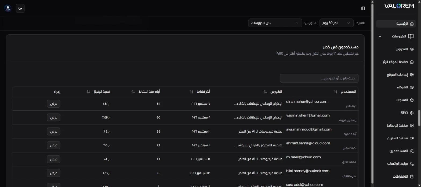Sort by نسبة الإنجاز column arrows
This screenshot has width=421, height=187.
[x=88, y=92]
